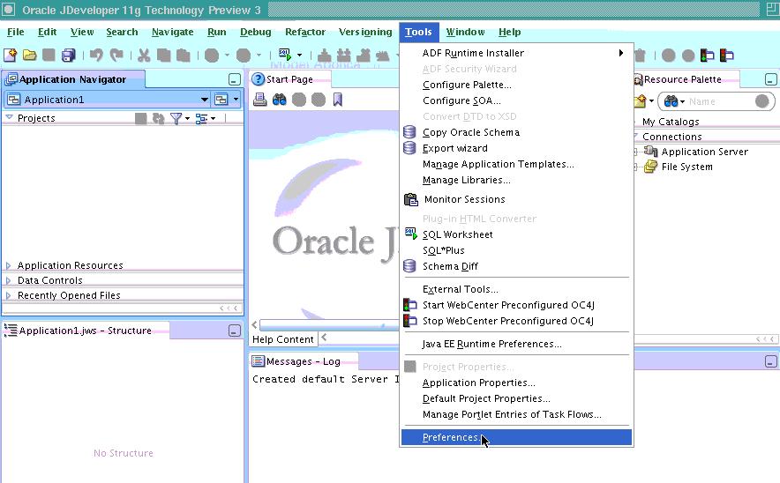Choose Manage Application Templates menu entry

[516, 164]
